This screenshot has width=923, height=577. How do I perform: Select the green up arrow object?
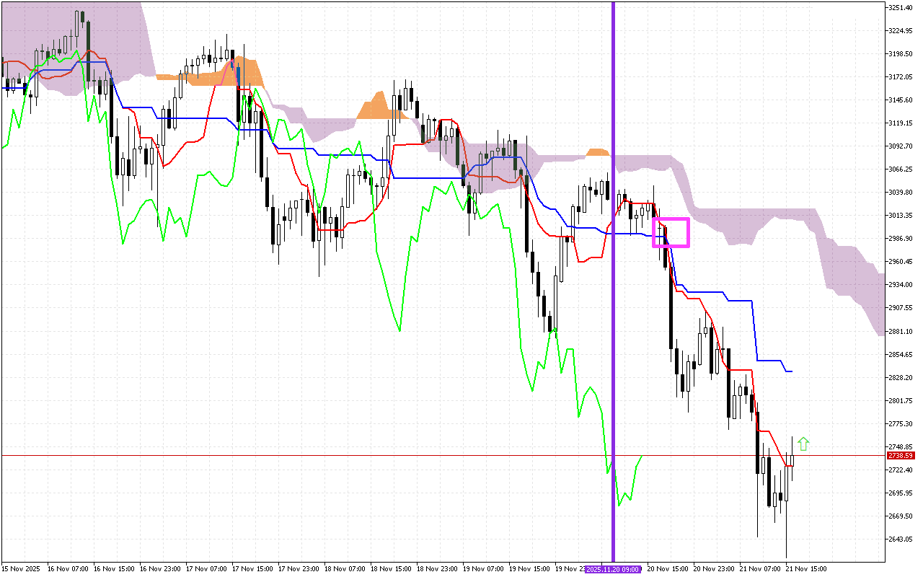[x=803, y=441]
